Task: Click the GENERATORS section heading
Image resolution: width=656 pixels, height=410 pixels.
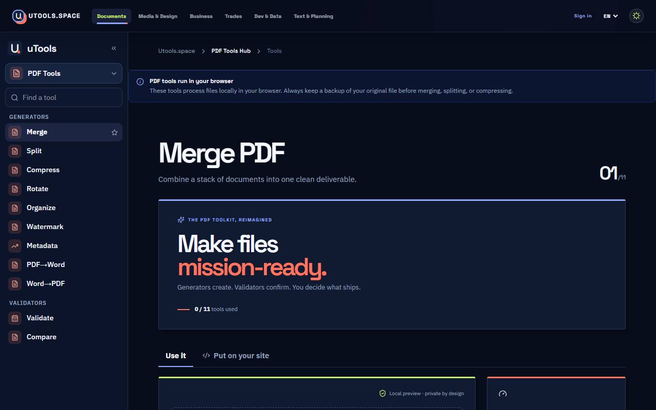Action: (x=29, y=117)
